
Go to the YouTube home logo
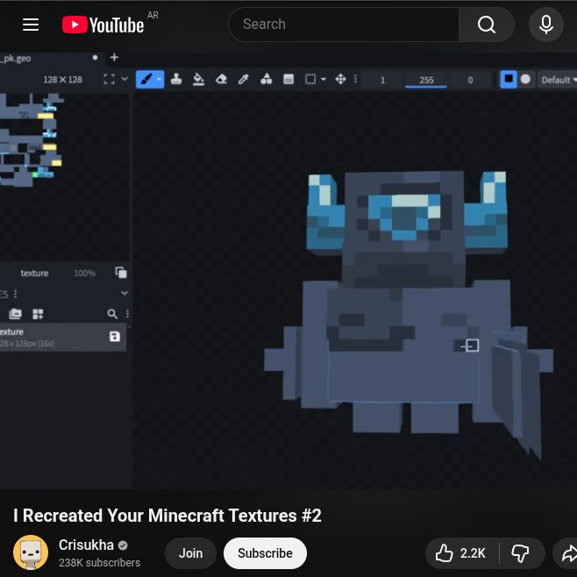[x=103, y=25]
